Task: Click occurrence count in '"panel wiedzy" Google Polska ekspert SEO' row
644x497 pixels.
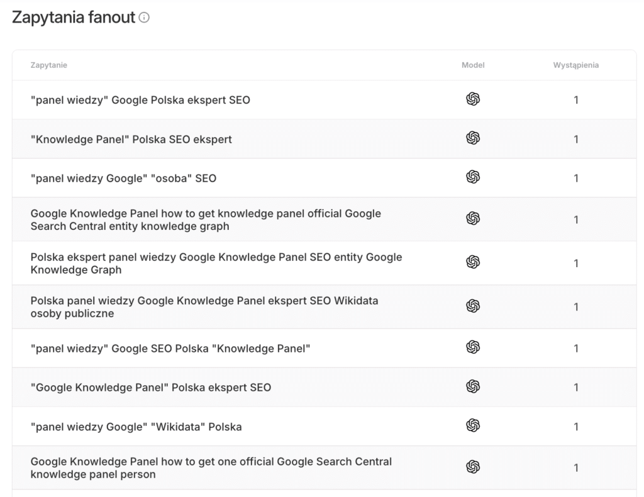Action: 576,100
